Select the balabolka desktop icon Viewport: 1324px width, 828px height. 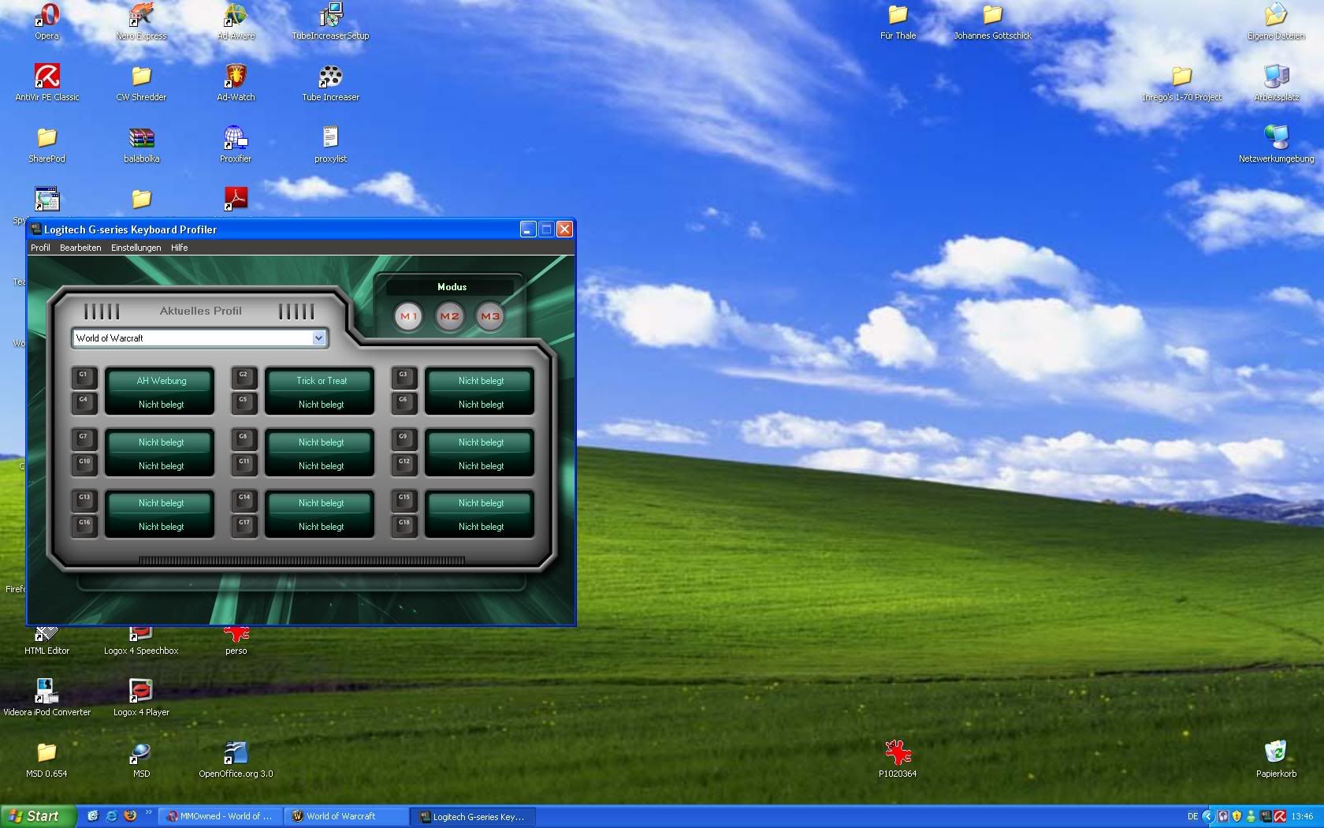(x=141, y=144)
